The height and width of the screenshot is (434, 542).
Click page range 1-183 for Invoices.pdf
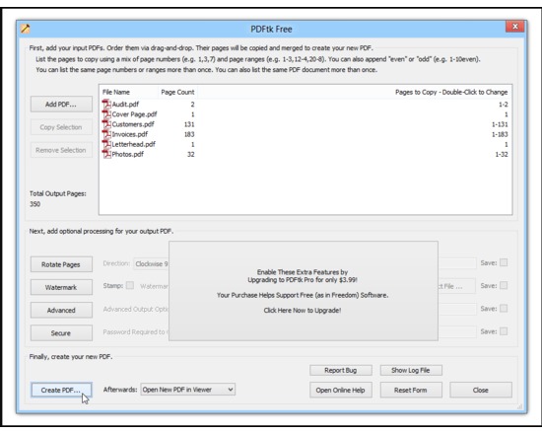[500, 134]
